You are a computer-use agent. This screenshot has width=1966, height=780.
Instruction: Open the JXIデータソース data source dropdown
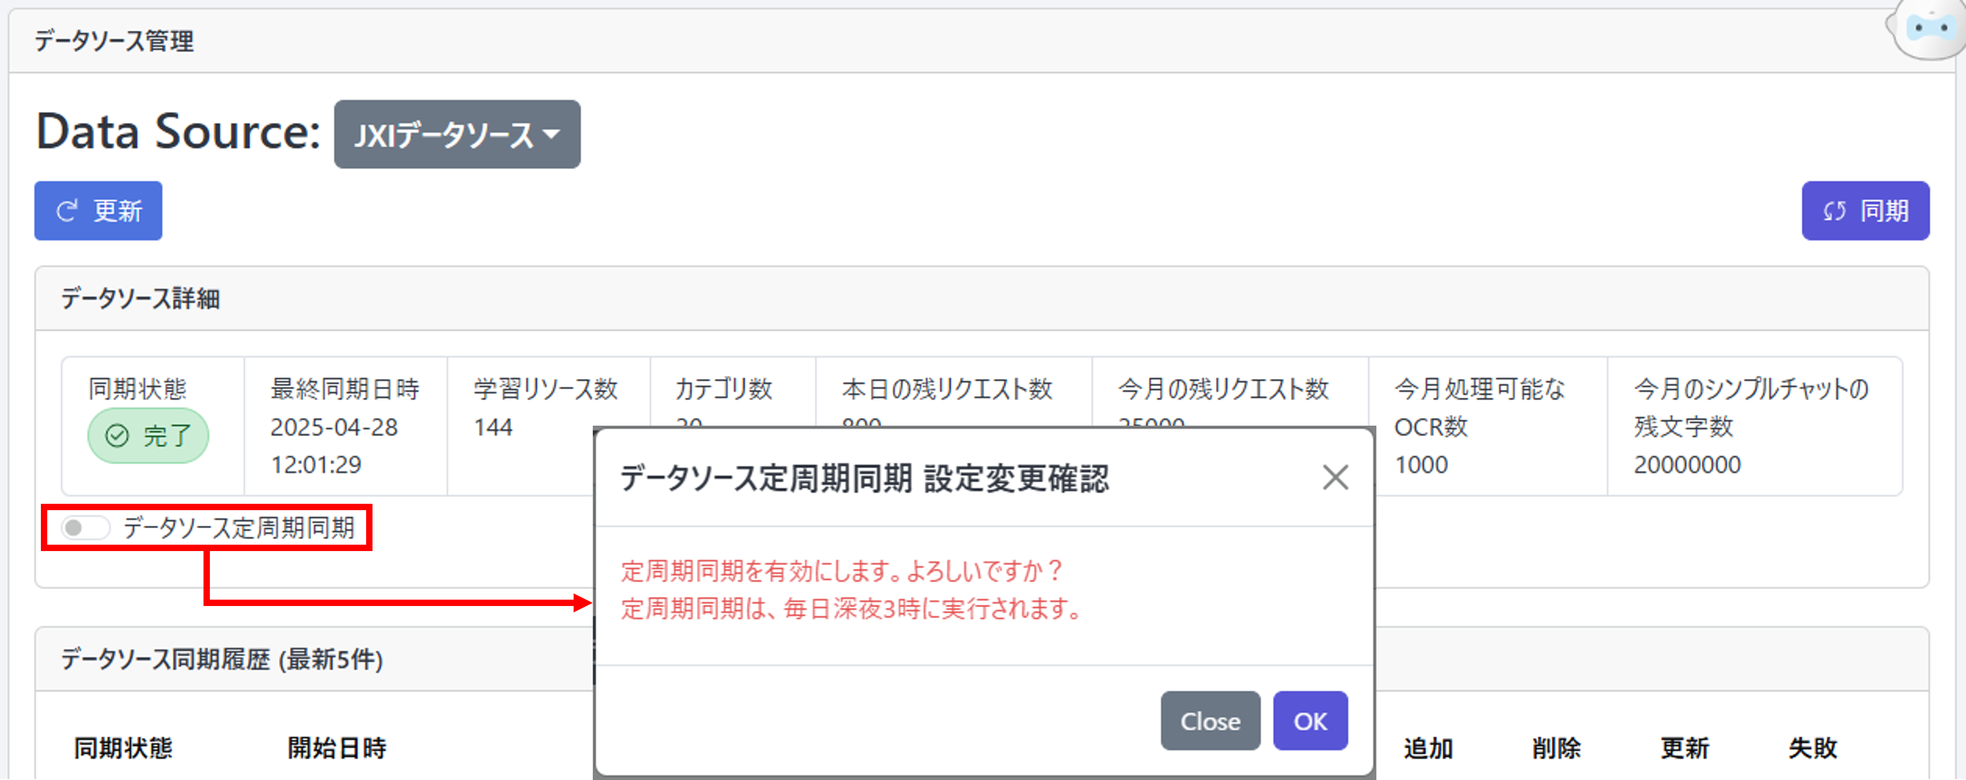457,134
